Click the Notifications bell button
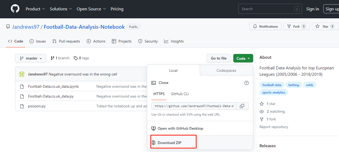The image size is (339, 152). (265, 27)
